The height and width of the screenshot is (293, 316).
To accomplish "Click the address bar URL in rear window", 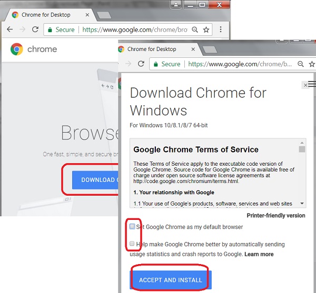I will (x=135, y=30).
